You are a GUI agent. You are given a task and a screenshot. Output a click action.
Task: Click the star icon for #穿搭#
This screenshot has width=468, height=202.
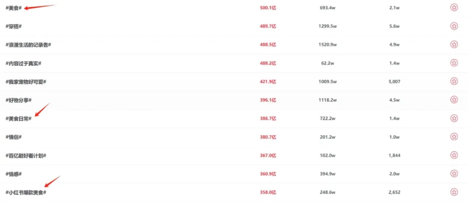(454, 27)
